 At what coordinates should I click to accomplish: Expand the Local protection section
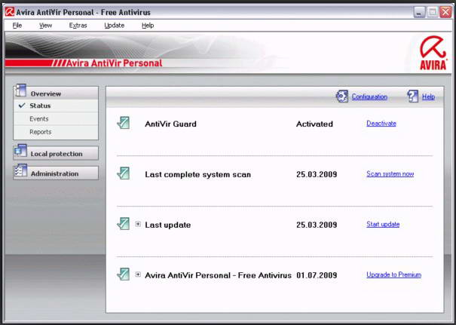pyautogui.click(x=56, y=153)
